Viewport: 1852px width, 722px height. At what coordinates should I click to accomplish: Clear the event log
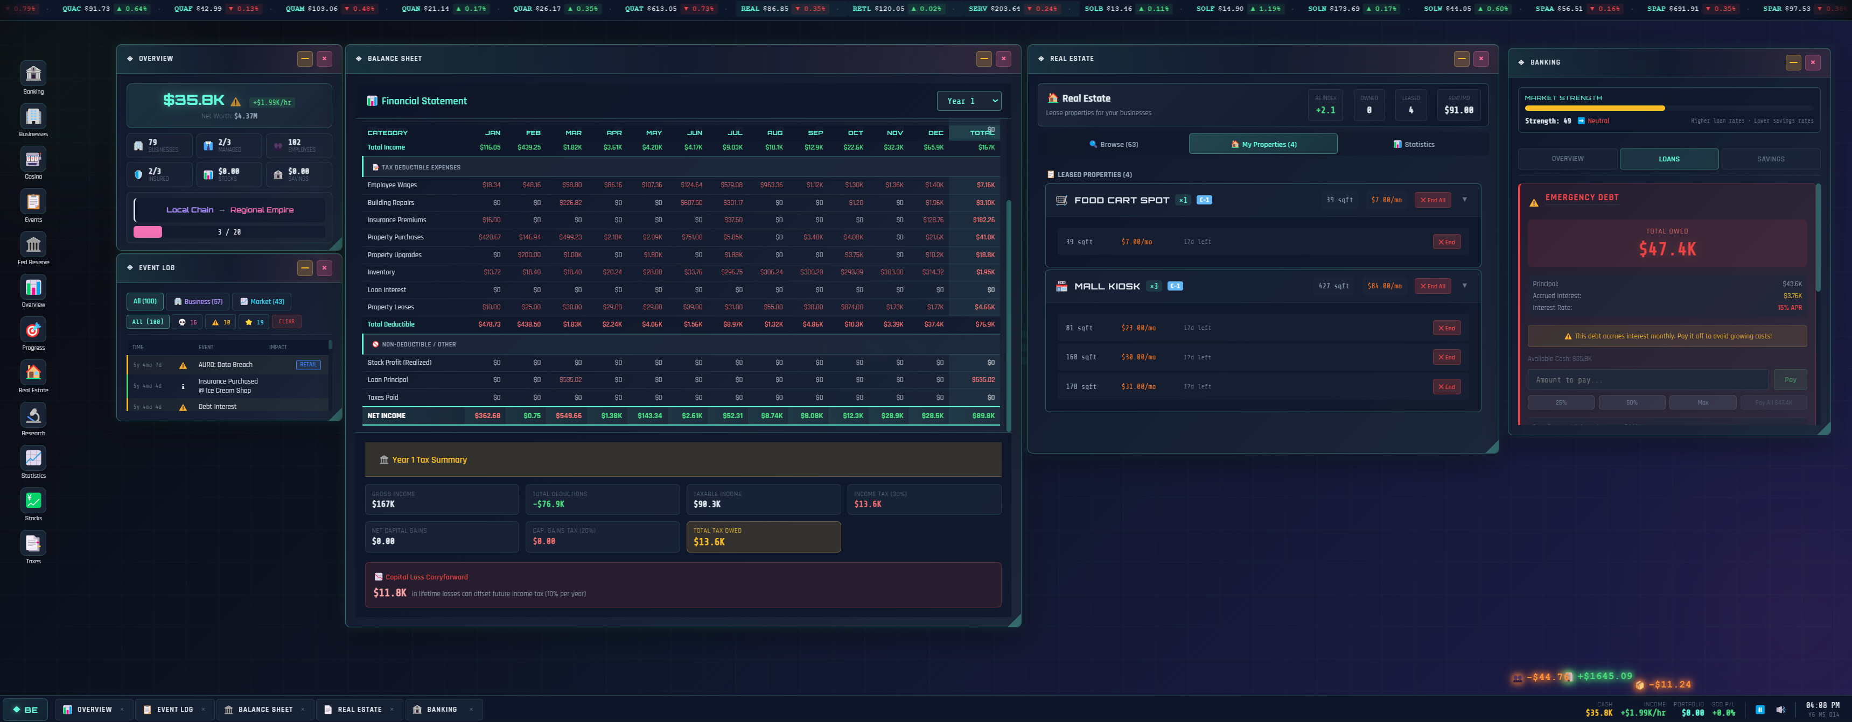click(286, 321)
